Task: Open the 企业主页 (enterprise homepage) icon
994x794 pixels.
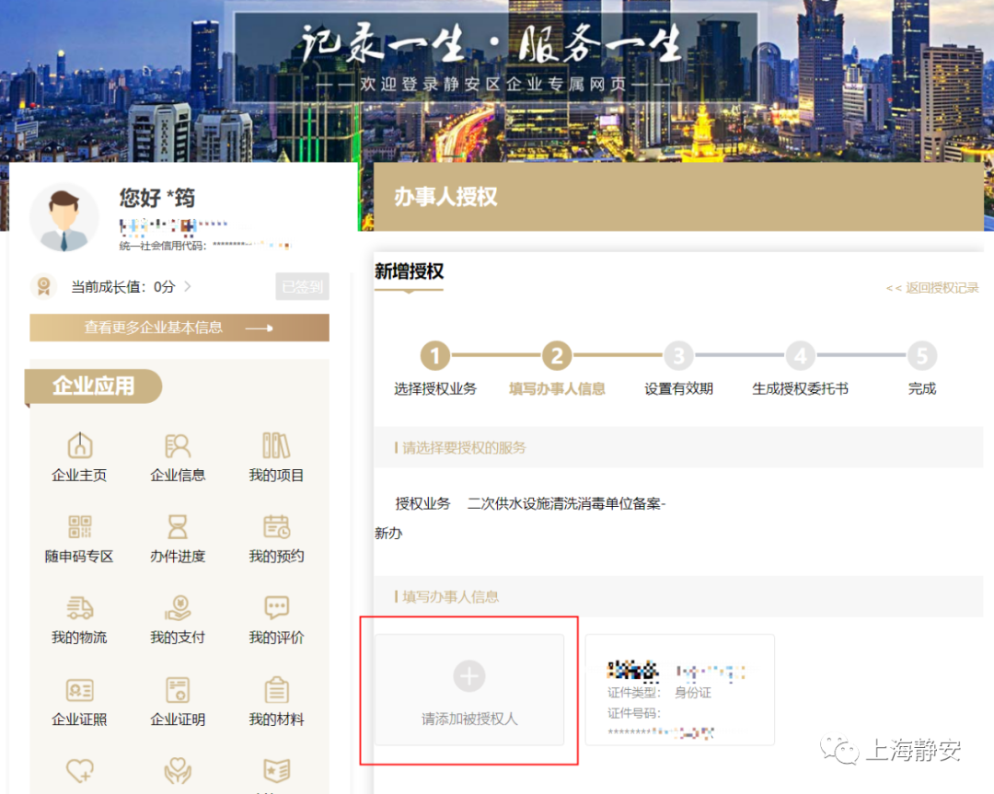Action: coord(79,455)
